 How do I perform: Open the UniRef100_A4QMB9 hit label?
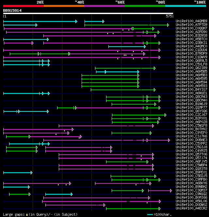coord(191,21)
